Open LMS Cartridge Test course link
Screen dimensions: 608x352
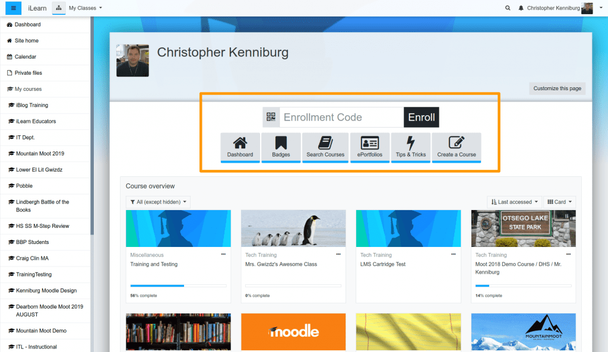click(383, 264)
